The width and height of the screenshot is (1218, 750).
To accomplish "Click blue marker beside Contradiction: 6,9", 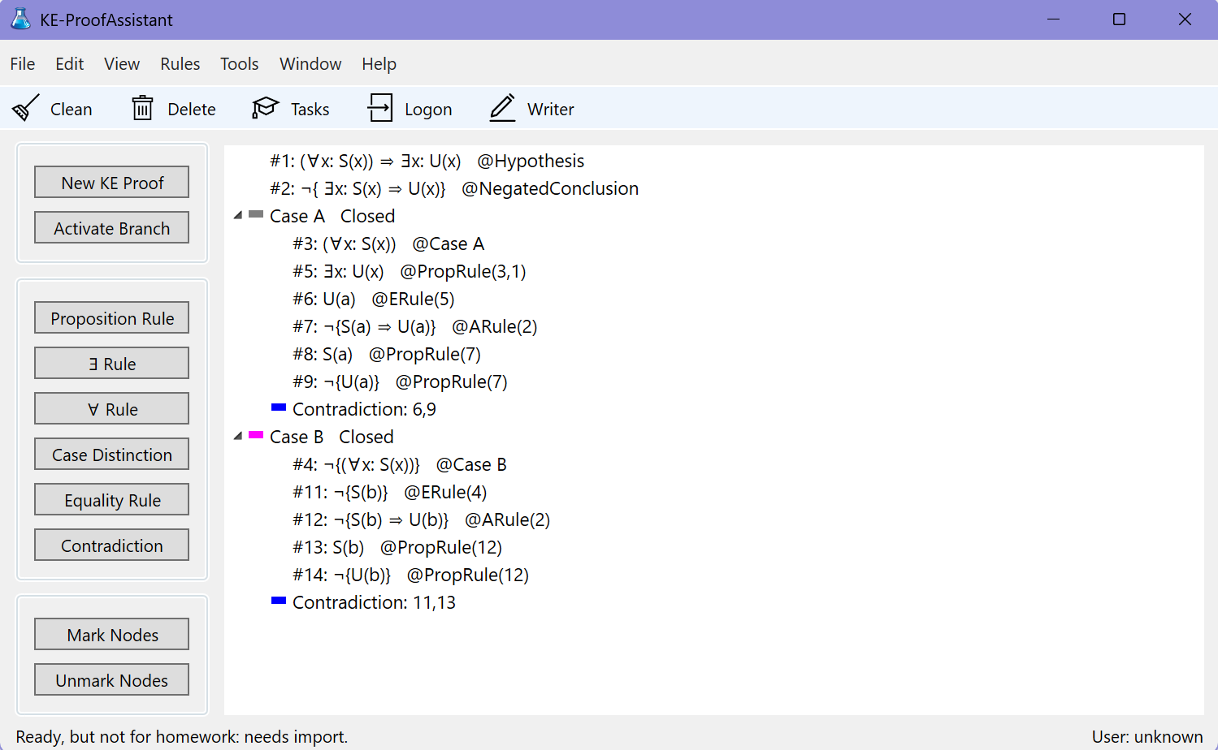I will [x=279, y=407].
